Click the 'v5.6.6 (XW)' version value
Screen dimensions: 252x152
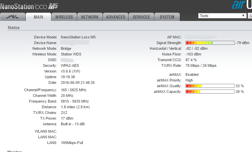[x=71, y=71]
